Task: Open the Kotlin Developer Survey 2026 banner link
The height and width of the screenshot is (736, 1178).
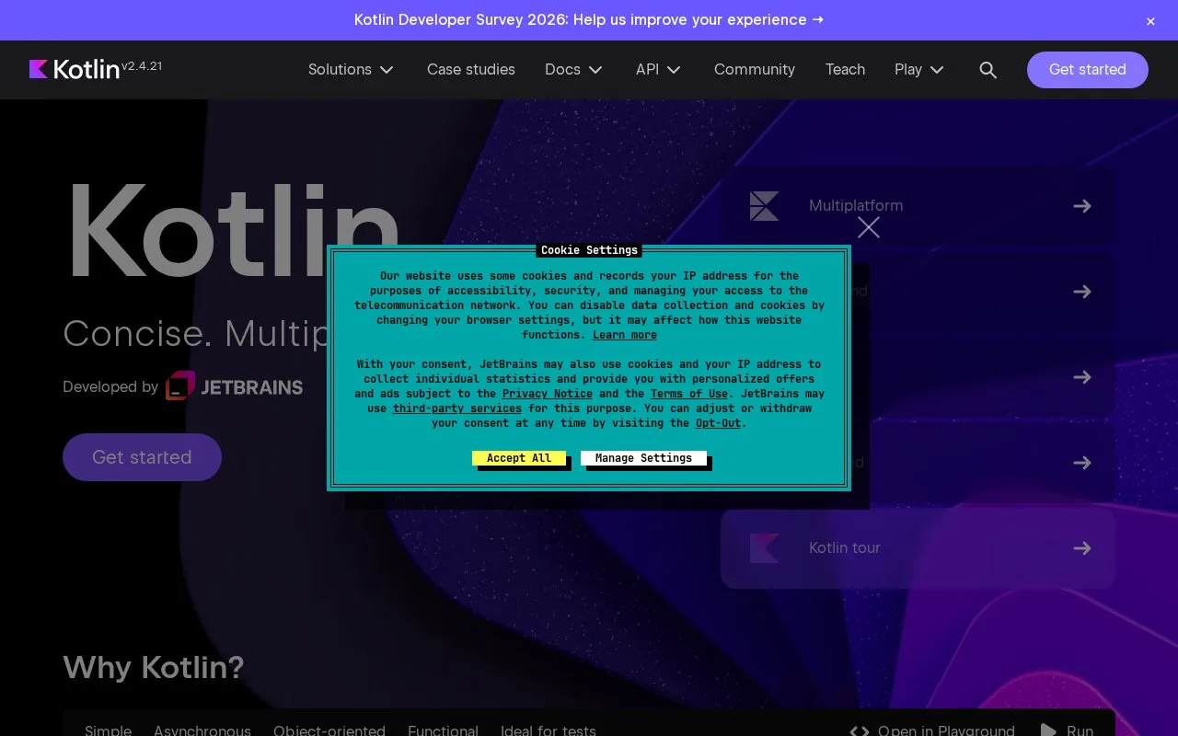Action: pyautogui.click(x=589, y=20)
